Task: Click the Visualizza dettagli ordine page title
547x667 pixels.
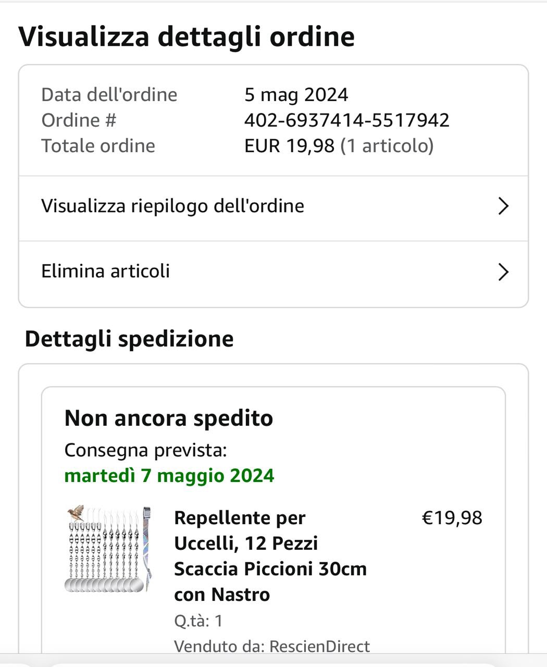Action: click(x=187, y=36)
